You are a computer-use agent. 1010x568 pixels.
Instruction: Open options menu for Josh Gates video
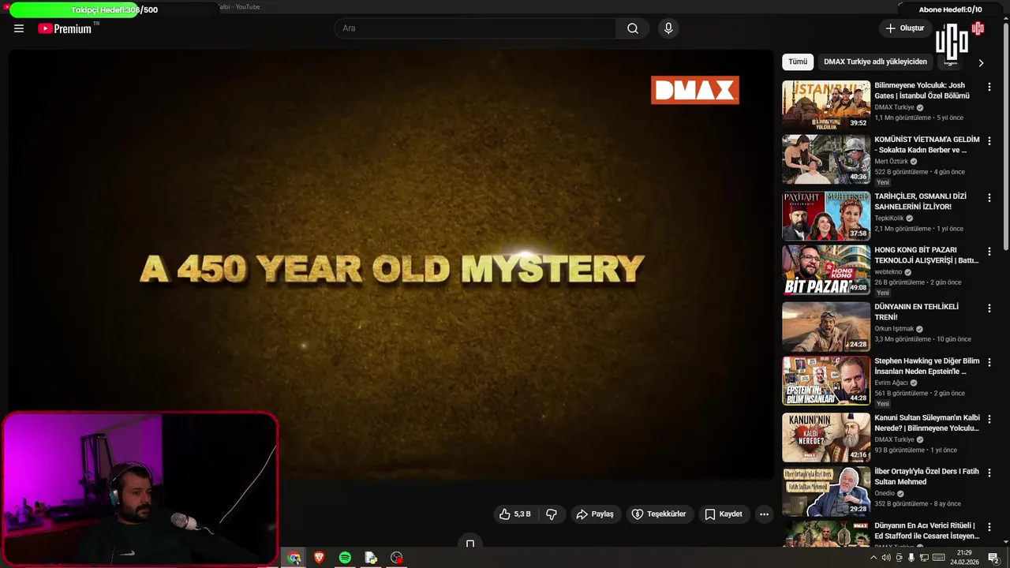coord(989,87)
